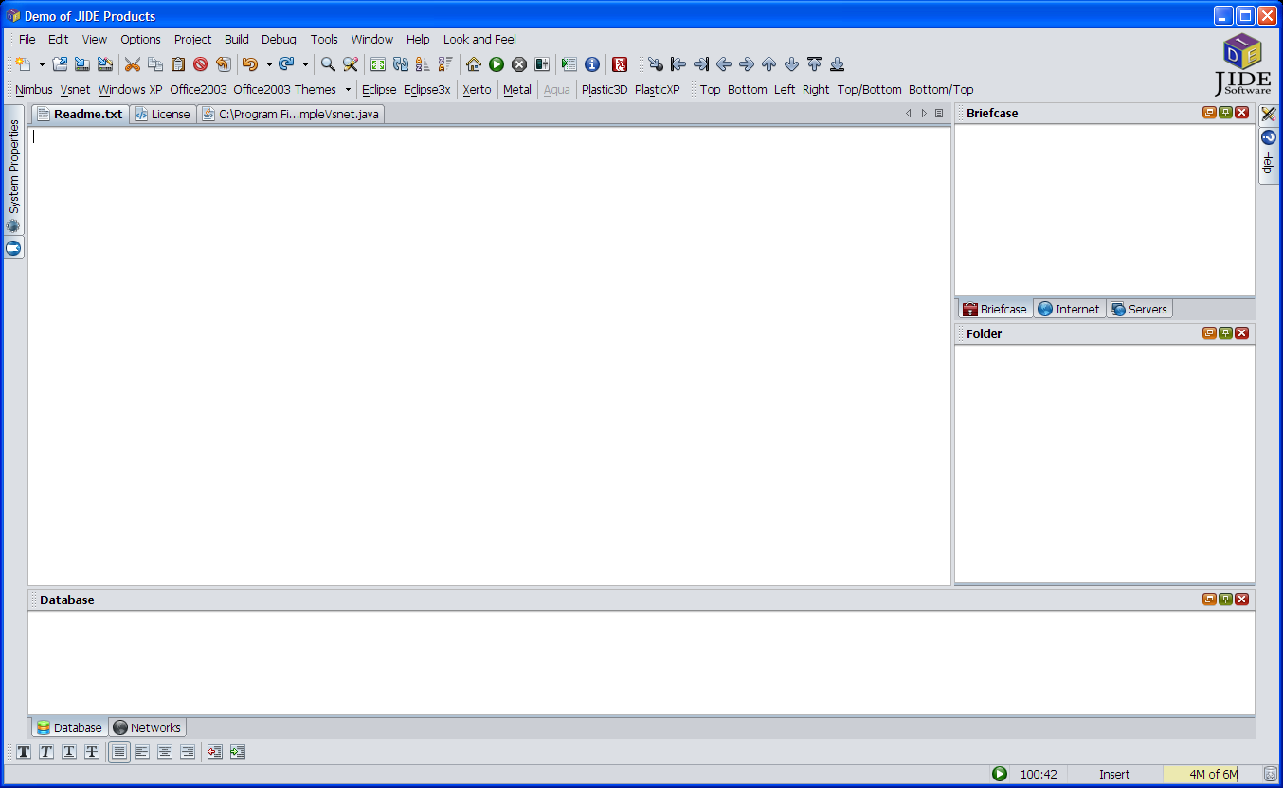
Task: Open the dropdown arrow beside New icon
Action: point(42,64)
